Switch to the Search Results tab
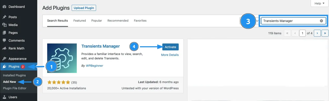Screen dimensions: 329x101 58,21
